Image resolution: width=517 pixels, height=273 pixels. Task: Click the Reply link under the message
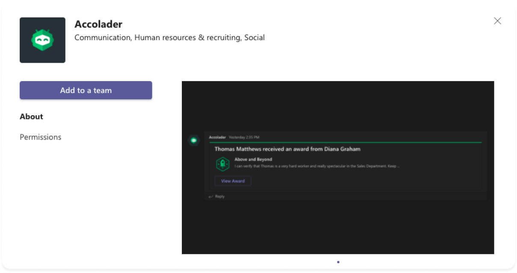click(220, 197)
